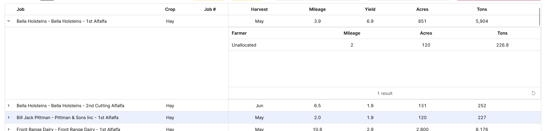Viewport: 545px width, 131px height.
Task: Select Bella Holsteins 2nd Cutting Alfalfa job
Action: 70,106
